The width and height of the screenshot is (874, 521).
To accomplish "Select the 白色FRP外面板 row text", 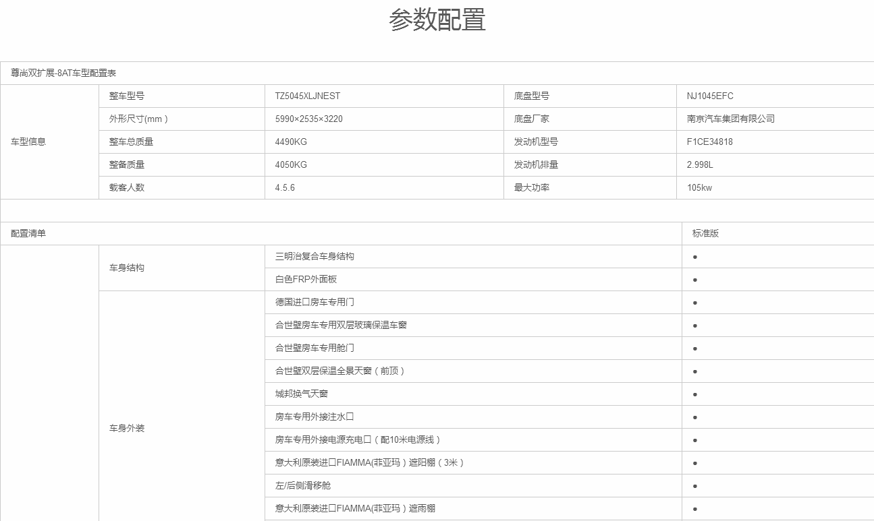I will click(306, 279).
